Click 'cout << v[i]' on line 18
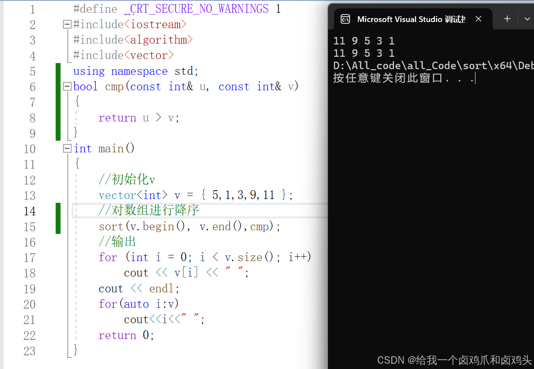 (161, 273)
